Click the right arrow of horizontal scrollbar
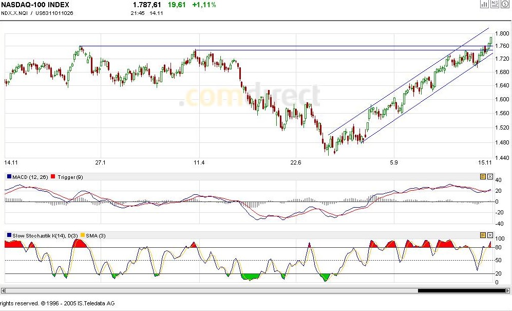This screenshot has width=512, height=311. [508, 290]
